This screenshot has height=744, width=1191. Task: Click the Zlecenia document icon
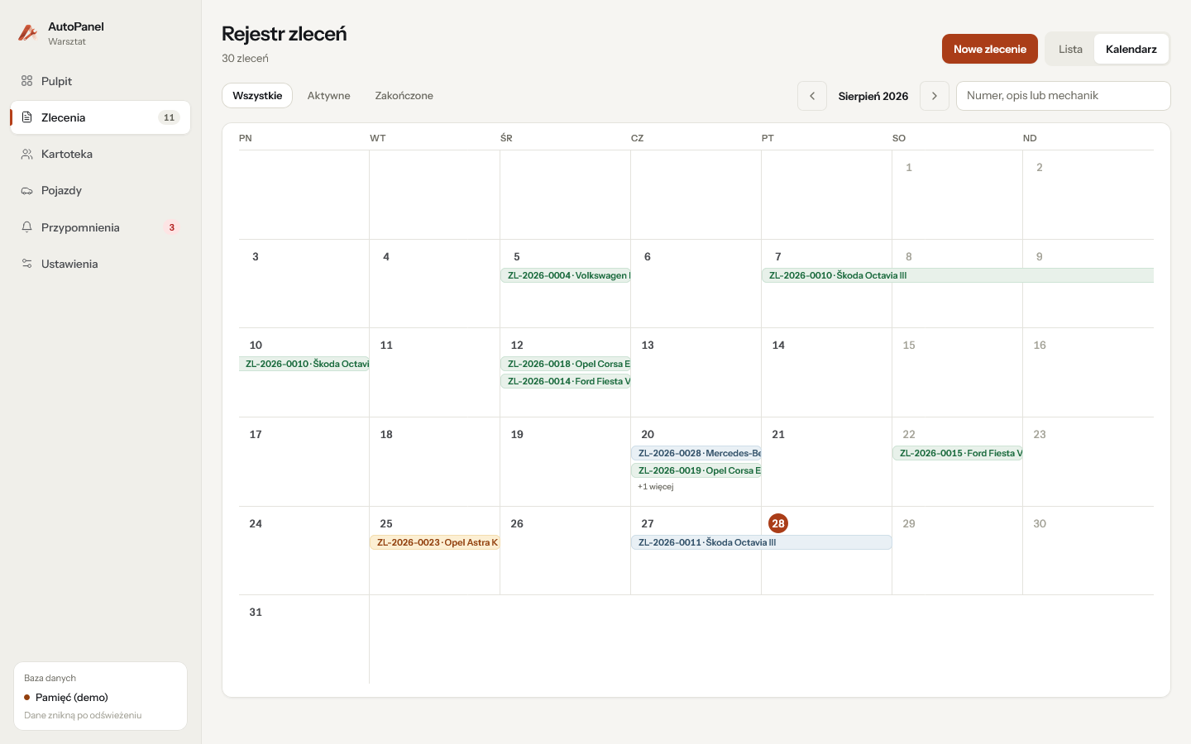click(x=26, y=117)
